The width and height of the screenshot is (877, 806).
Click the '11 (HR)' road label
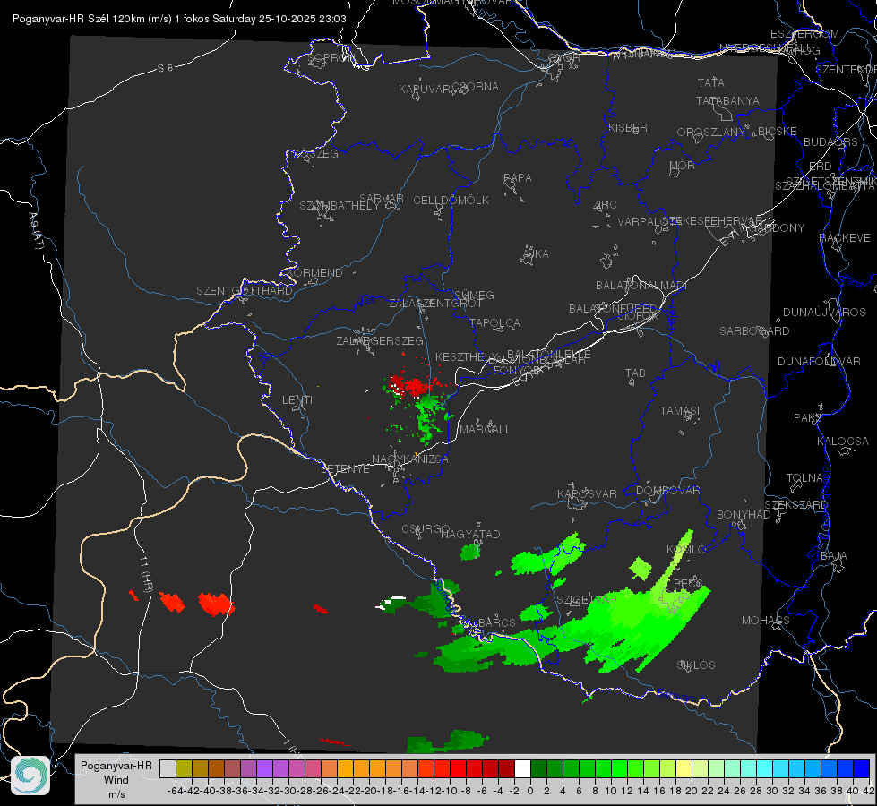[147, 574]
